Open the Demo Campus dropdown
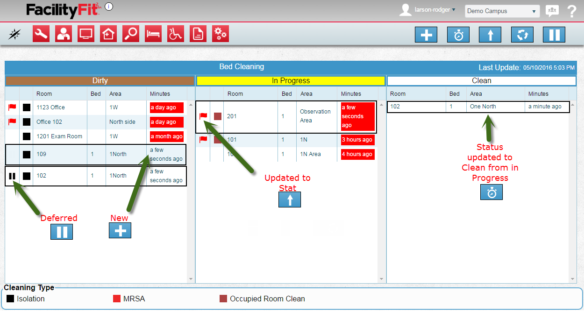 pos(502,11)
